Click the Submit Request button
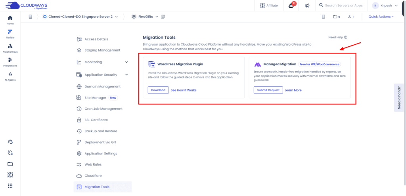The image size is (406, 196). [268, 90]
